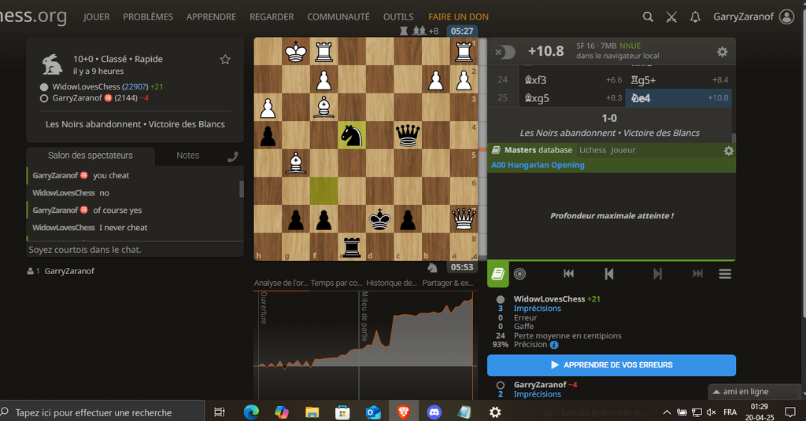Screen dimensions: 806x421
Task: Open the A00 Hungarian Opening link
Action: tap(538, 165)
